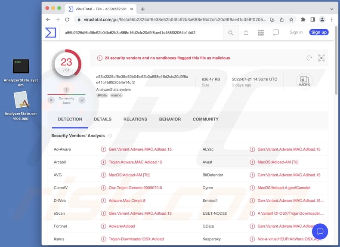
Task: Open Chrome three-dot menu
Action: 332,20
